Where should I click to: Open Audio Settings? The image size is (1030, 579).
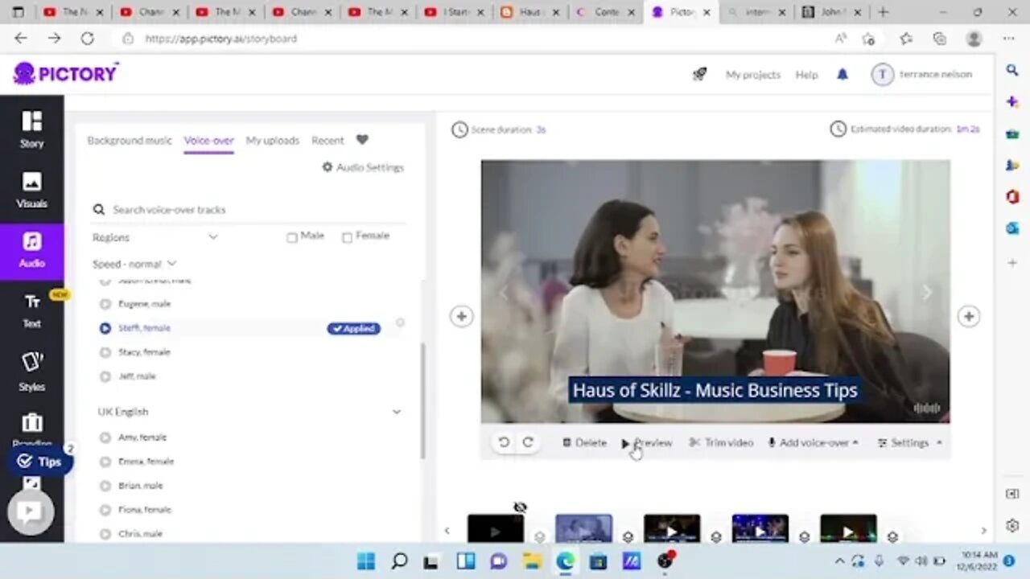363,167
